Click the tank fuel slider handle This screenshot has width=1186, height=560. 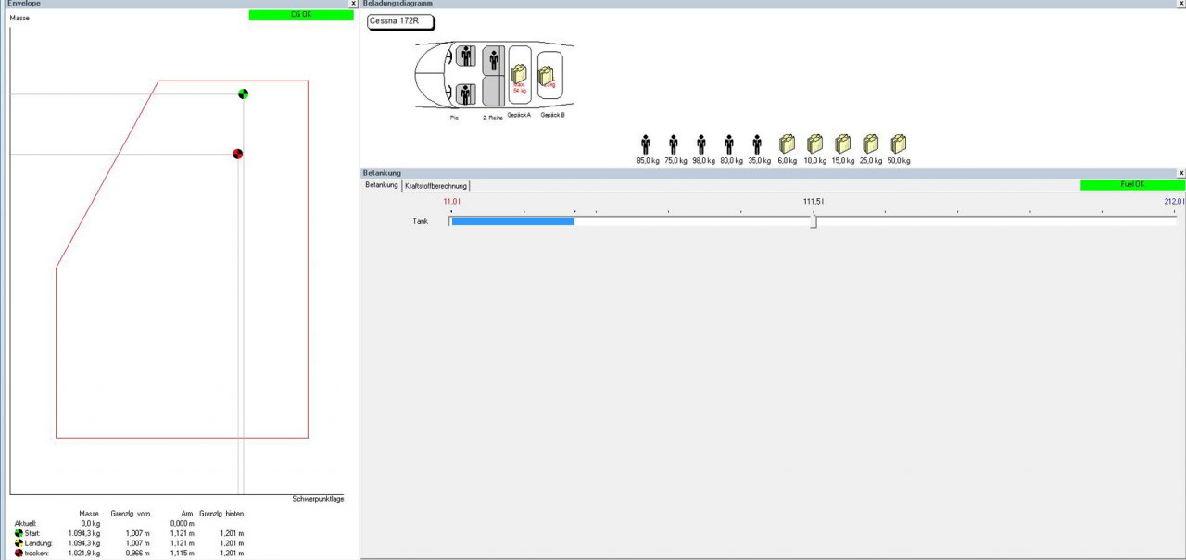(814, 220)
